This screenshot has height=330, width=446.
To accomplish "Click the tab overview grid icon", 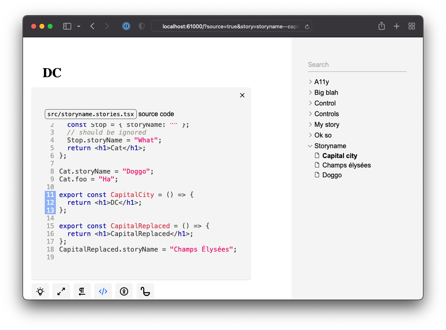I will [x=412, y=26].
